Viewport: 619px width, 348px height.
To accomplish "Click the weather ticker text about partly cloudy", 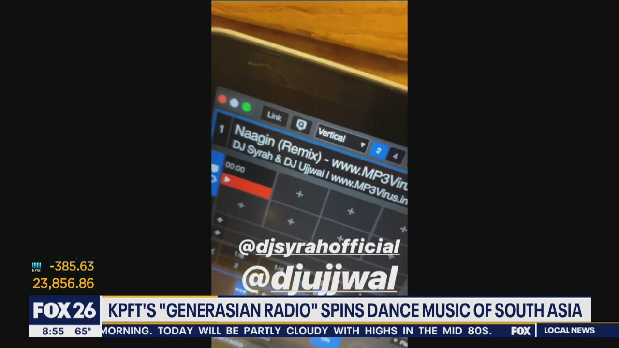I will pos(296,331).
